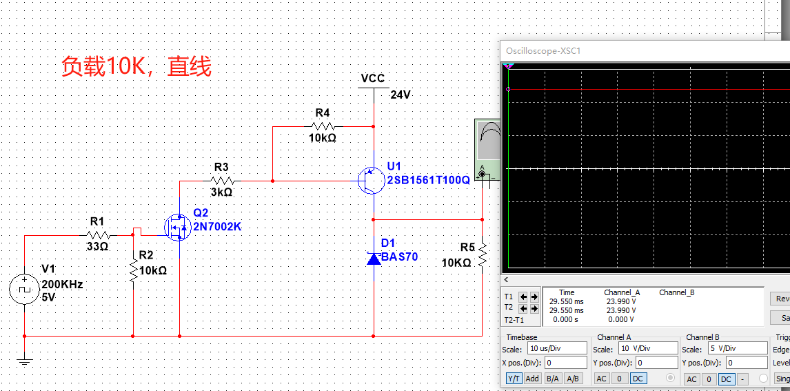Viewport: 790px width, 391px height.
Task: Select the Channel A radio button
Action: pos(670,378)
